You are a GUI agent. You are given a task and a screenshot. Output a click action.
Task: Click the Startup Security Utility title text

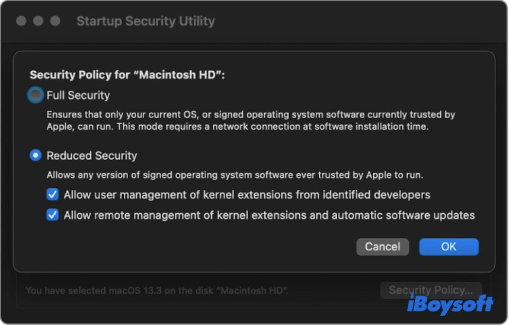pos(145,22)
